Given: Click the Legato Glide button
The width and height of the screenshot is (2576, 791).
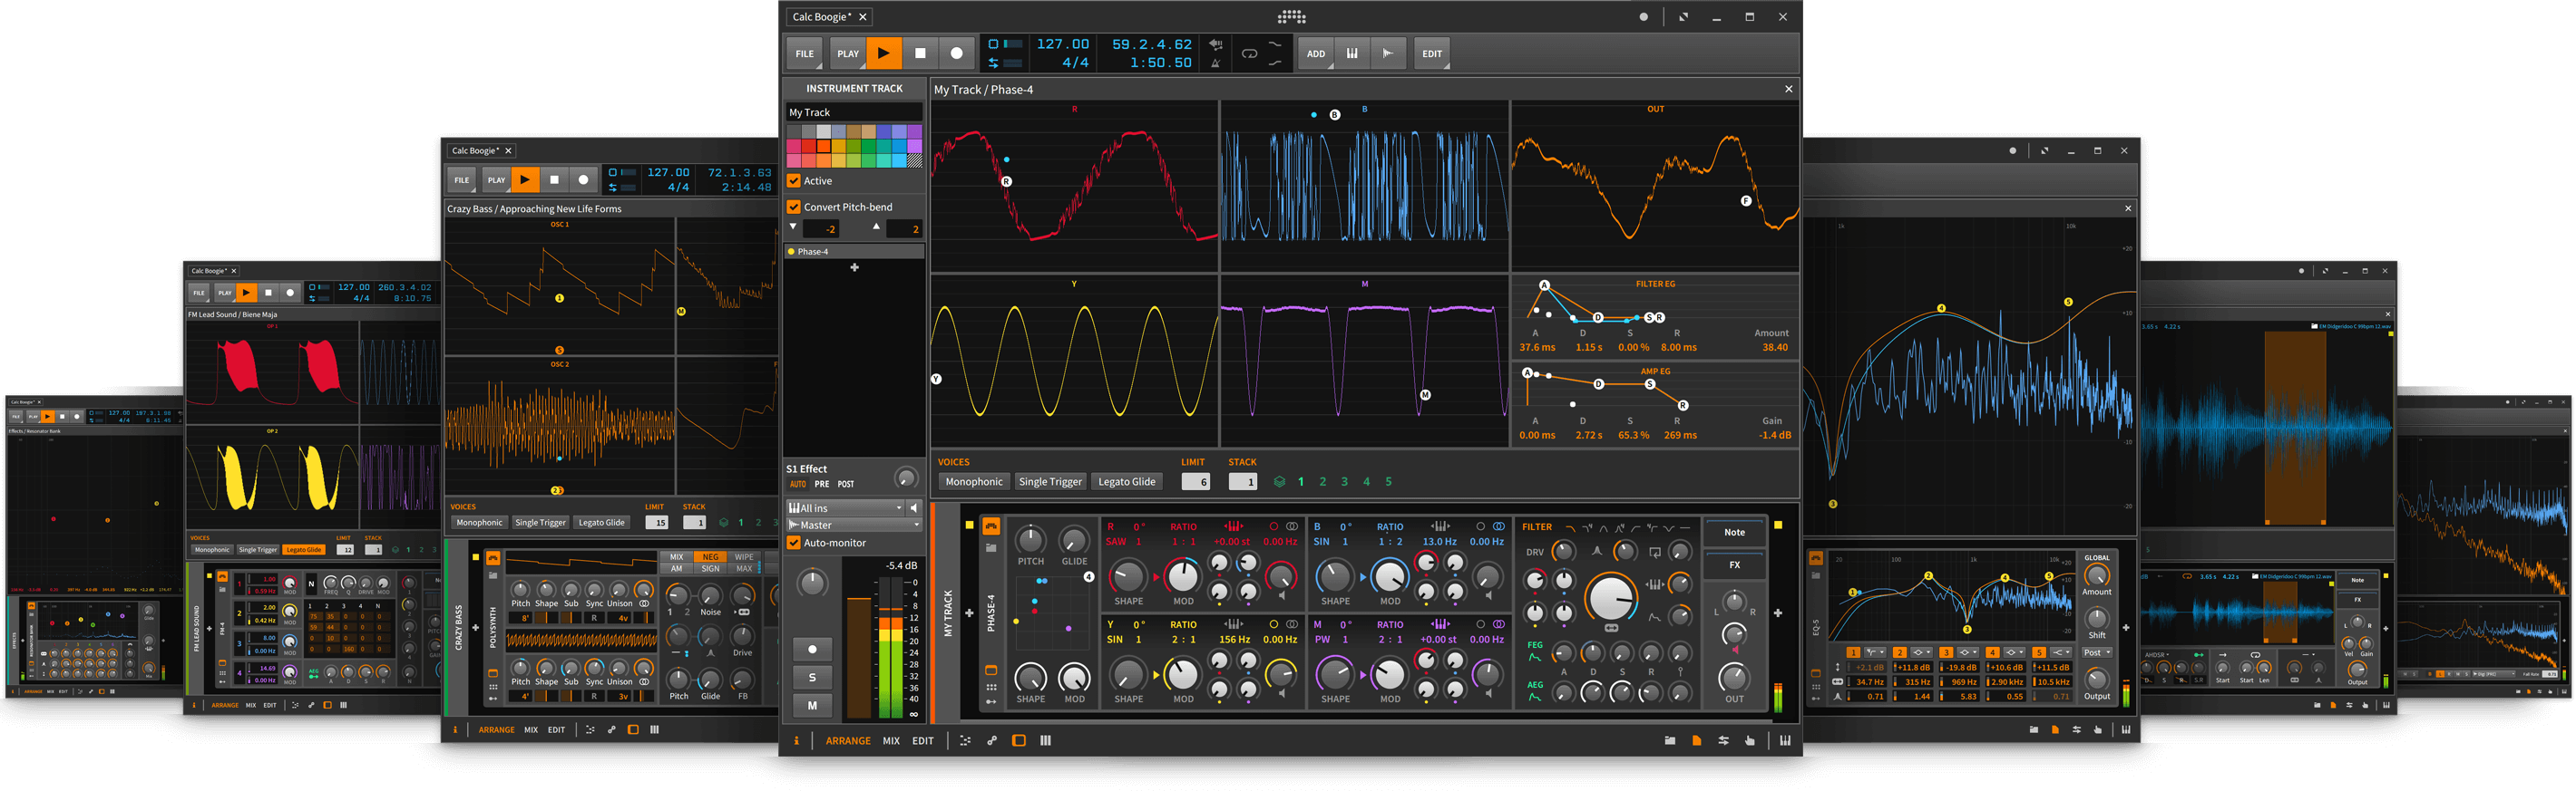Looking at the screenshot, I should pos(1126,482).
